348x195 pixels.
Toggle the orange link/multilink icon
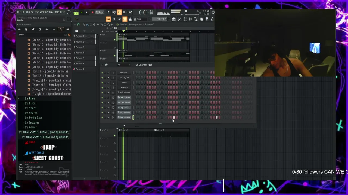125,19
